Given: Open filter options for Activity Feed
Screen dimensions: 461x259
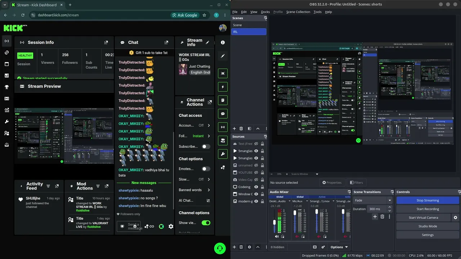Looking at the screenshot, I should pyautogui.click(x=48, y=186).
